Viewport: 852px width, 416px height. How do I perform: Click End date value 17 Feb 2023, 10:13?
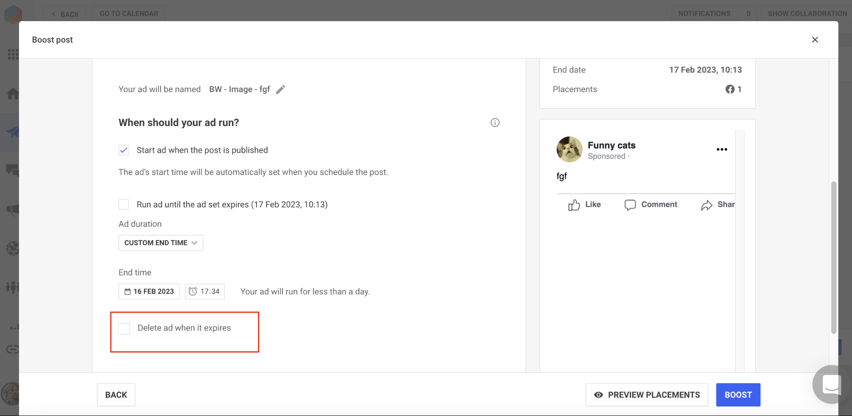click(x=706, y=70)
